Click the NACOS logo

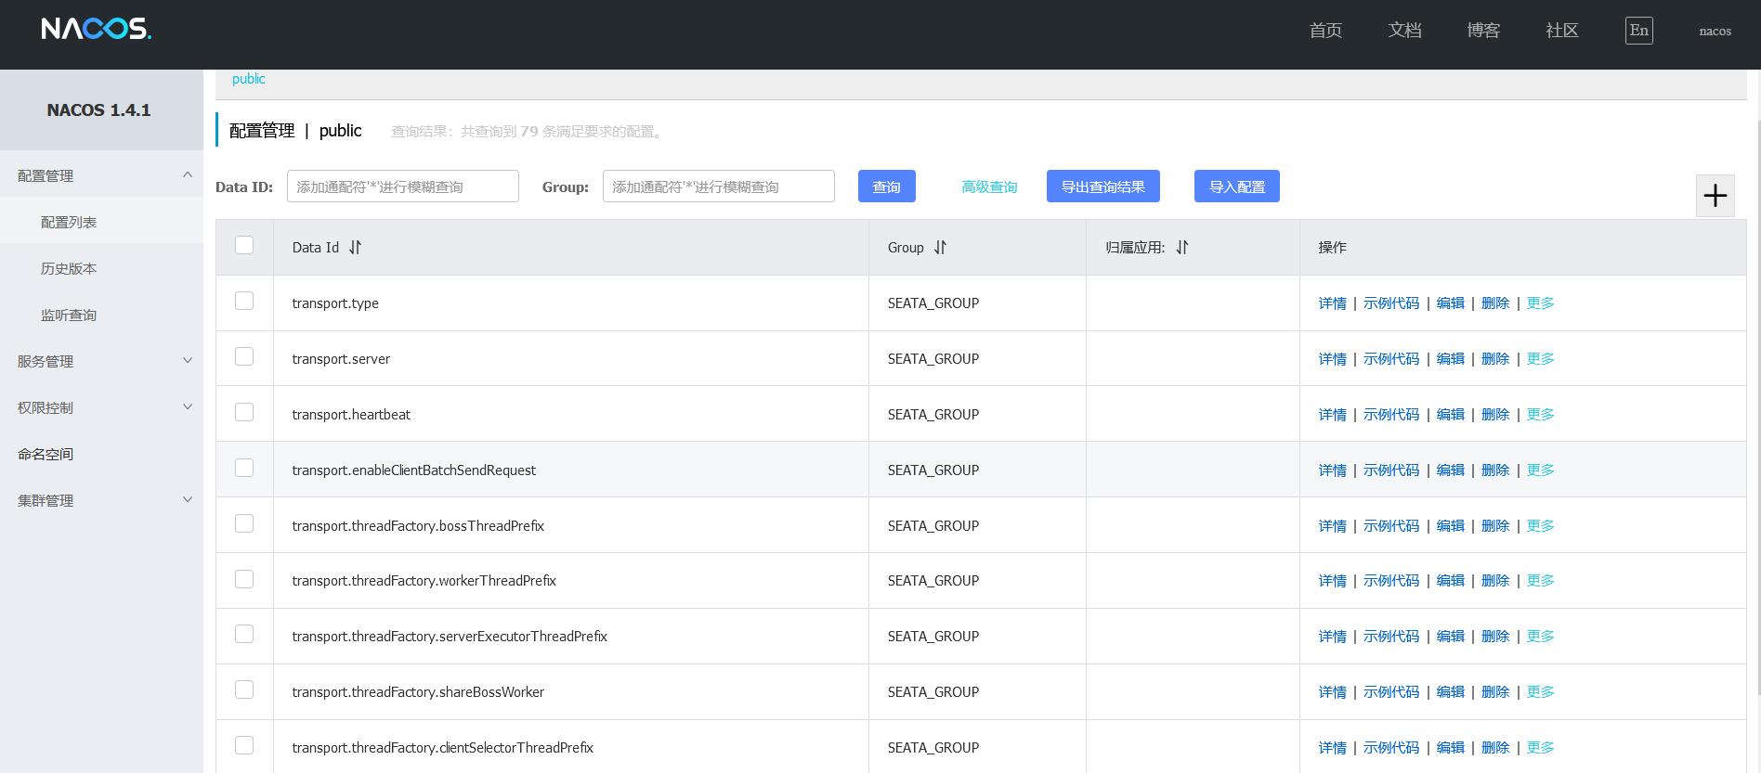pos(97,29)
